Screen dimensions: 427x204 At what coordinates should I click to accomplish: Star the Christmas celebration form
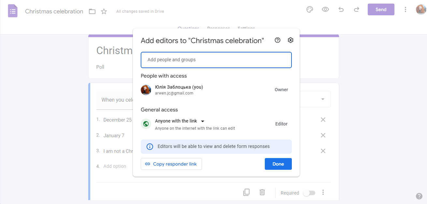click(x=104, y=11)
